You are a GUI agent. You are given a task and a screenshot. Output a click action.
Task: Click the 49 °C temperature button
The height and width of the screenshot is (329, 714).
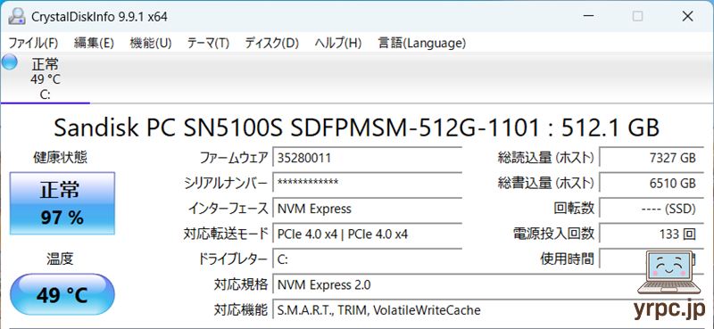[62, 295]
